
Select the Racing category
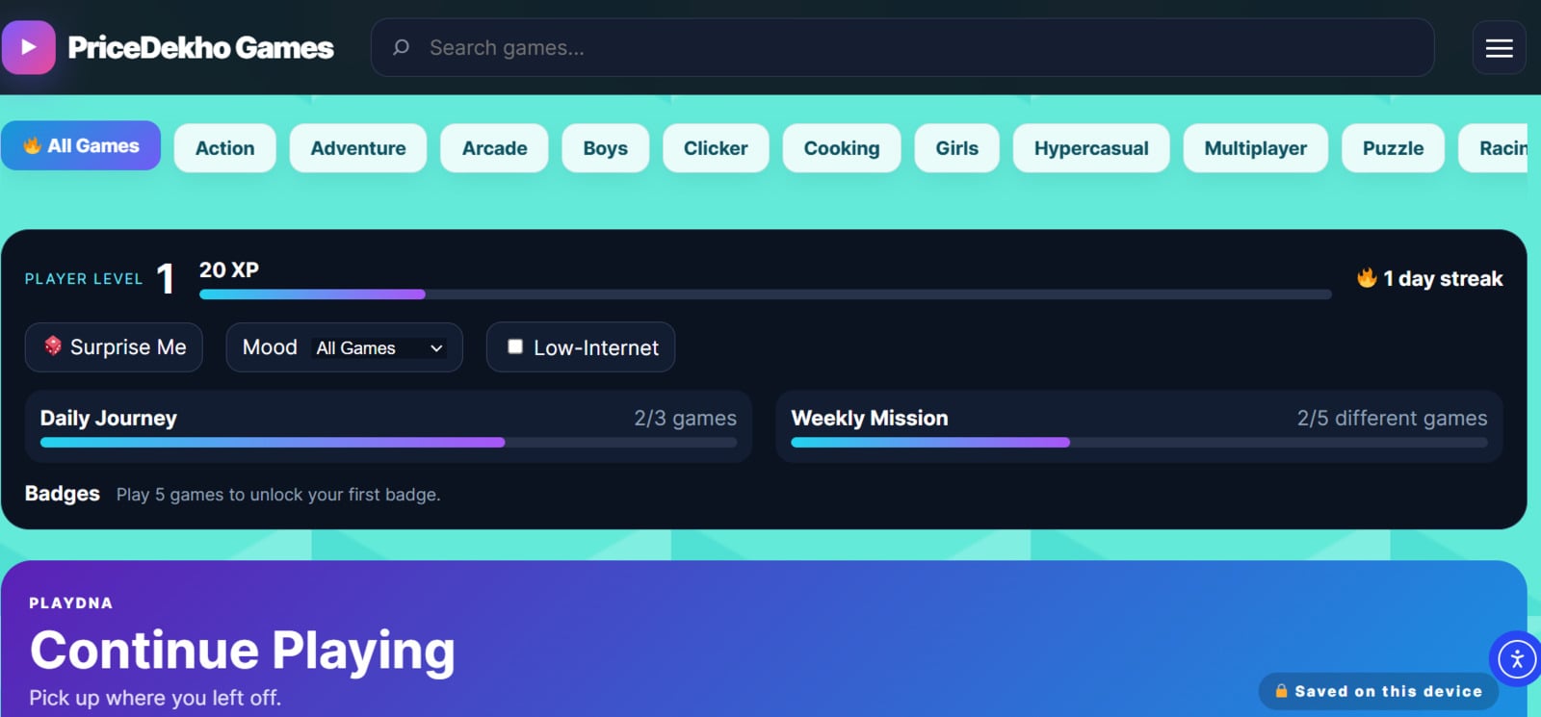pyautogui.click(x=1494, y=148)
